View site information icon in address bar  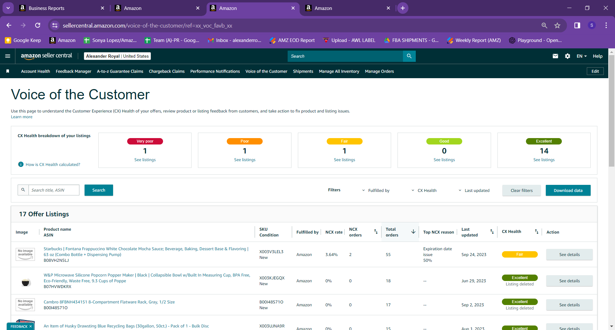(x=55, y=25)
